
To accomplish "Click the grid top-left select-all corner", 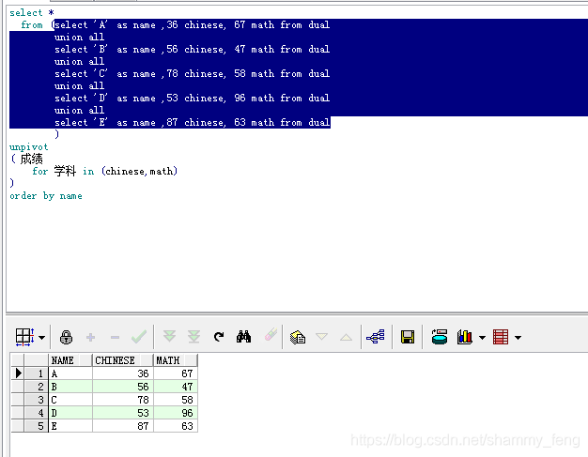I will click(18, 360).
